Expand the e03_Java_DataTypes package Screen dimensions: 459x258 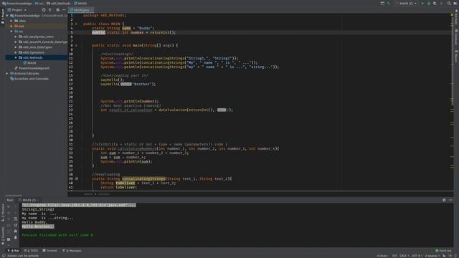coord(16,47)
